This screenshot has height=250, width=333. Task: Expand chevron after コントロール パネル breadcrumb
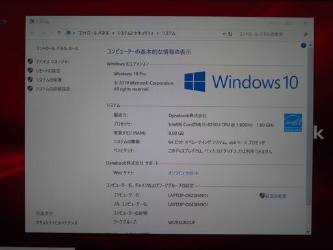[x=113, y=33]
